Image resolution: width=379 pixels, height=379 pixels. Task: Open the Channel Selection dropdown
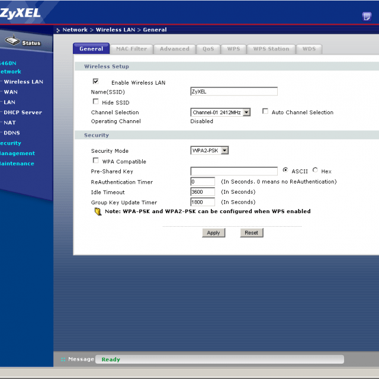(x=220, y=113)
